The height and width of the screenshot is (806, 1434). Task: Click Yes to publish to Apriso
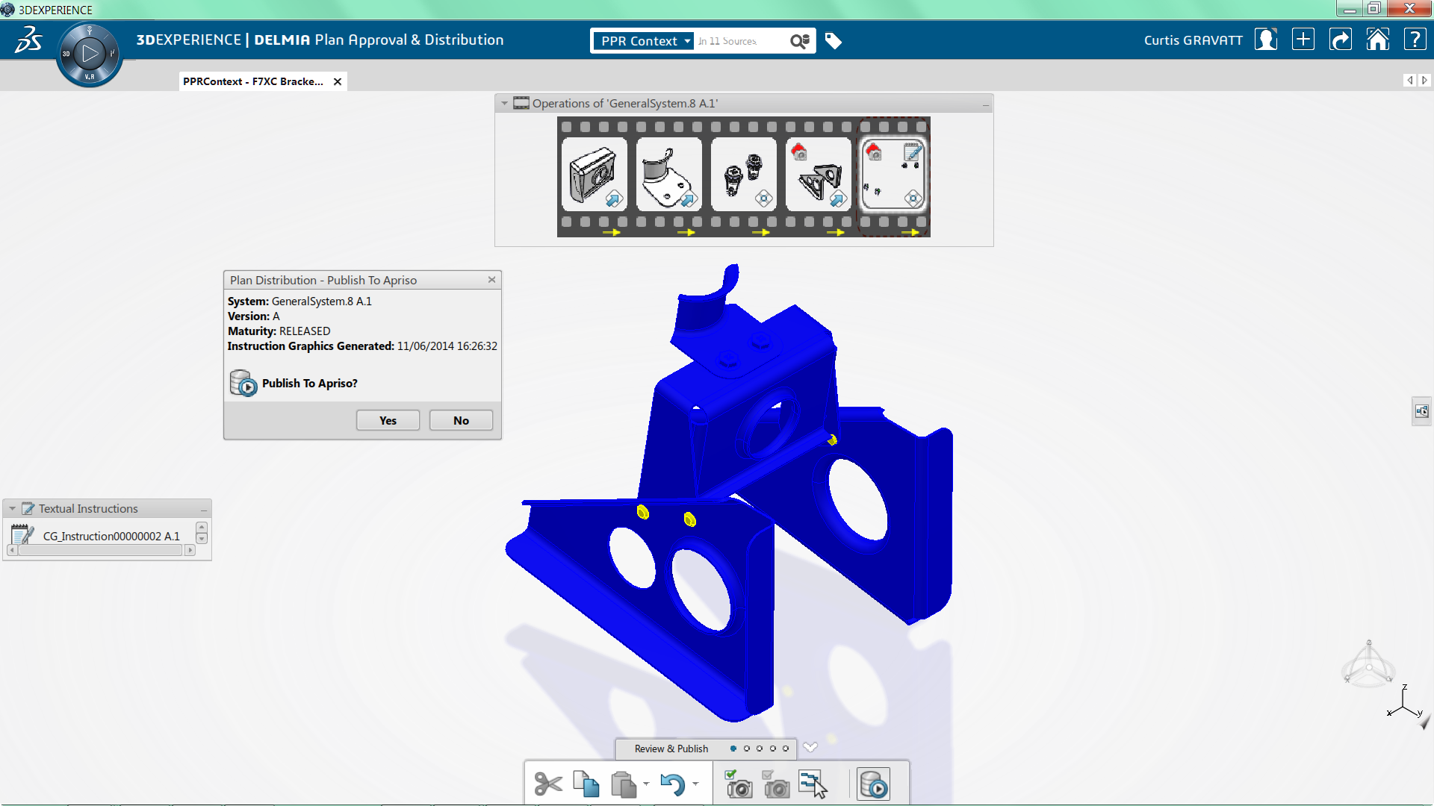pos(388,420)
